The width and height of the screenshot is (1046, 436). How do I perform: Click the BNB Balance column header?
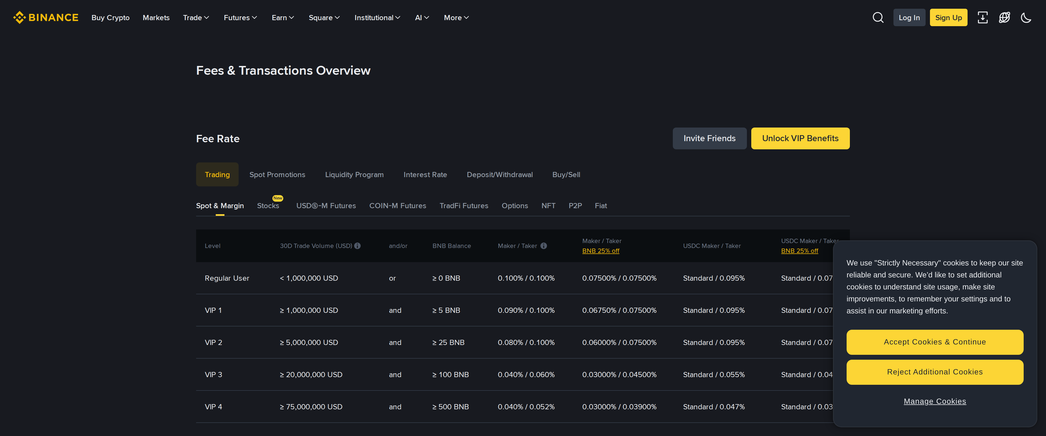point(452,246)
